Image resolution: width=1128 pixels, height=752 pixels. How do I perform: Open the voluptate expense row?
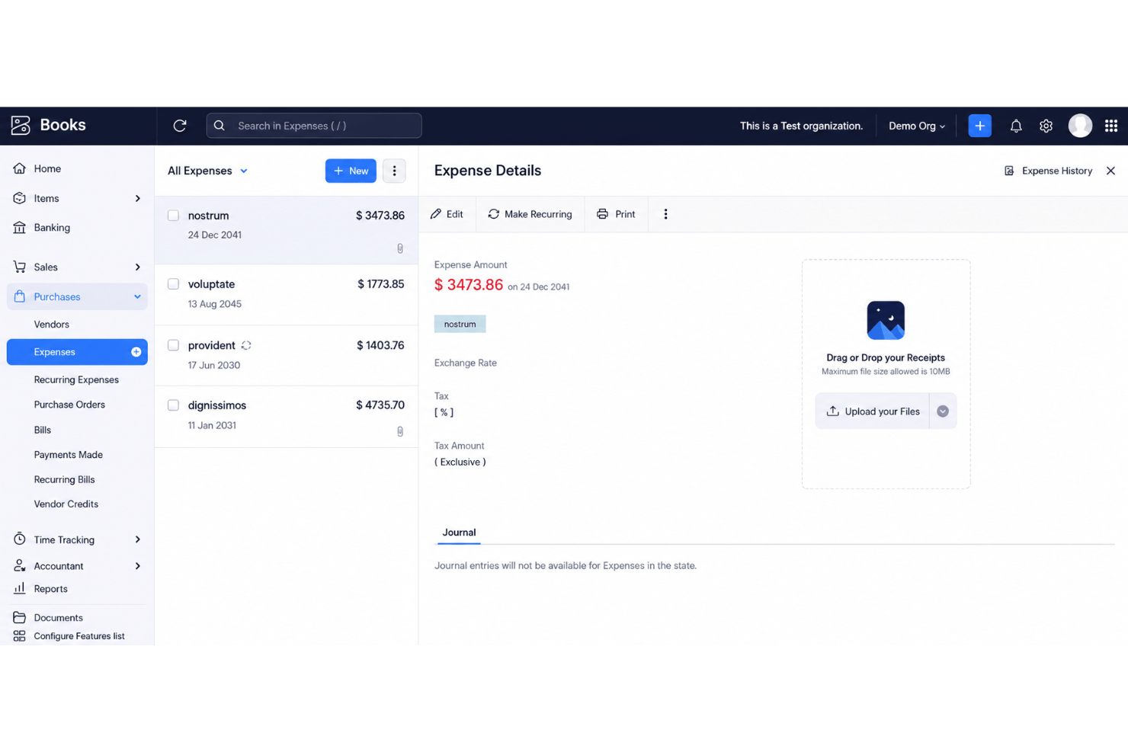[x=287, y=295]
